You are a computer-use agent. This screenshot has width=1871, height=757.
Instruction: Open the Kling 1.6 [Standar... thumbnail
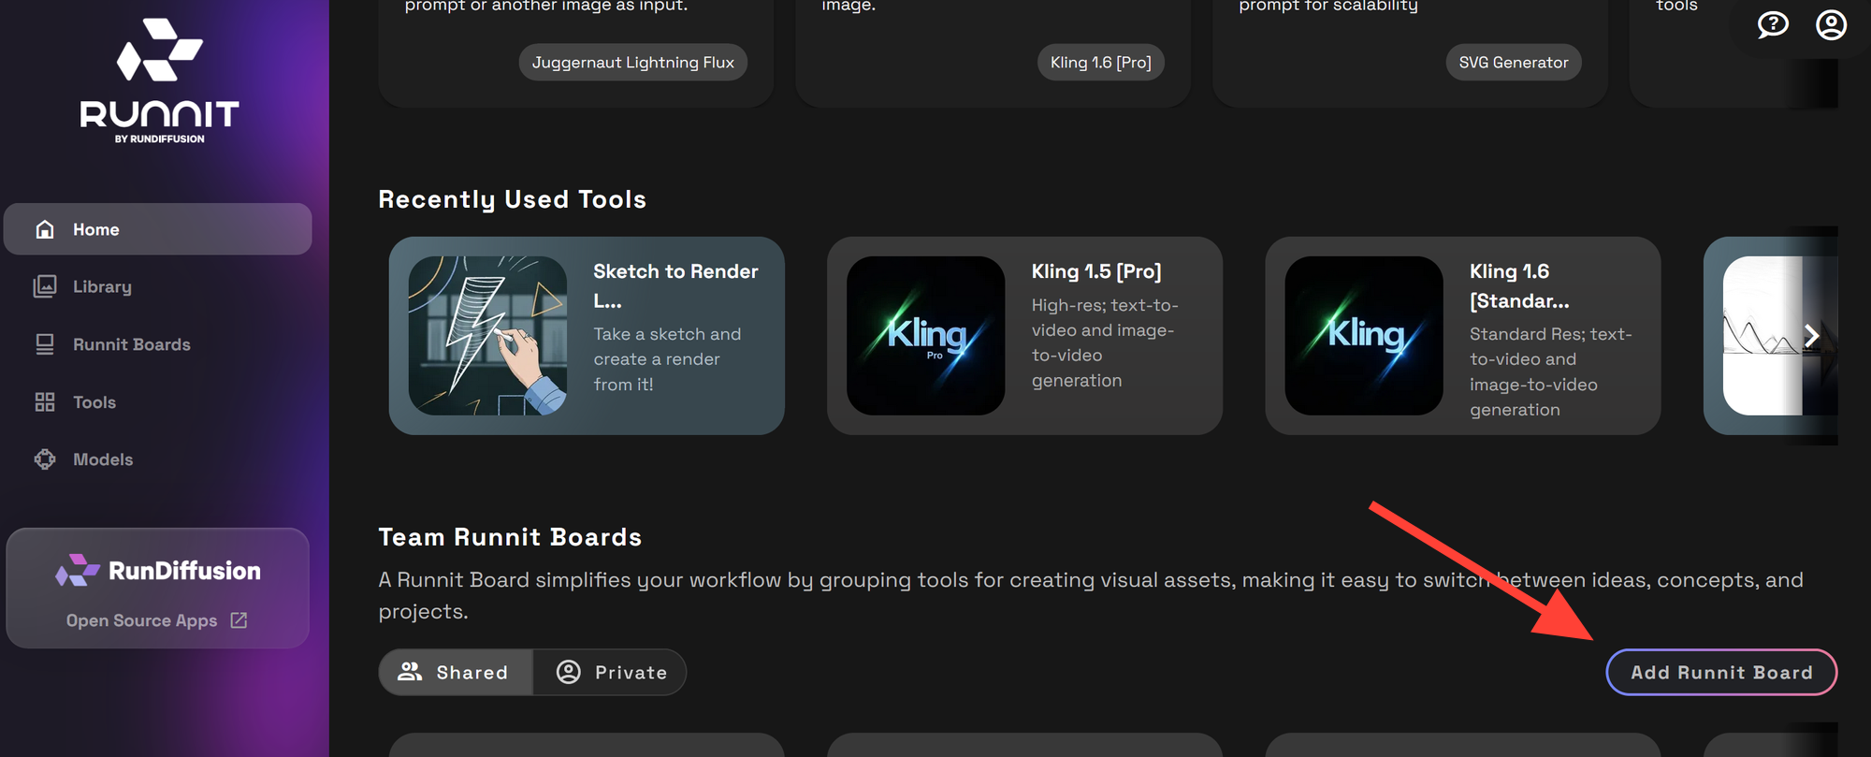pos(1363,336)
